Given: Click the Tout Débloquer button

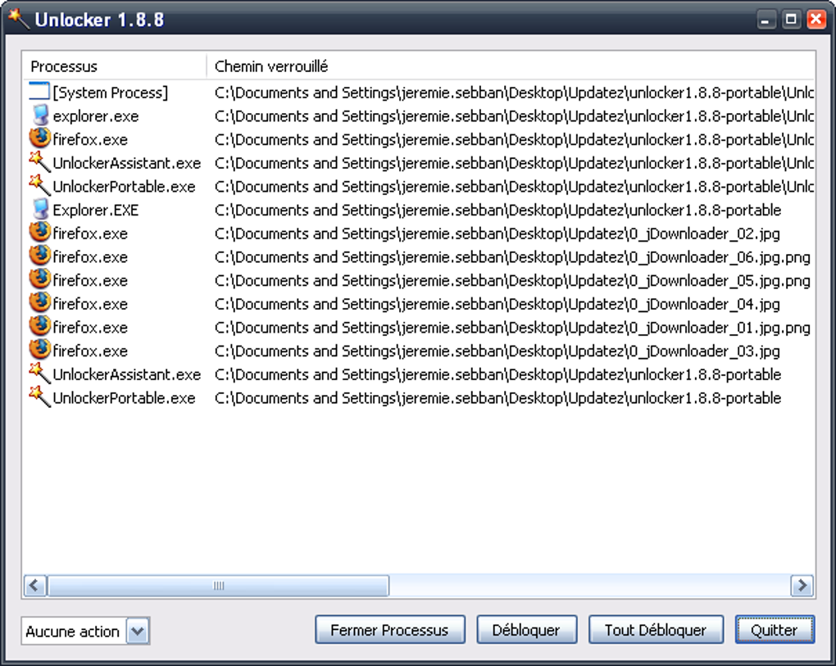Looking at the screenshot, I should pos(656,630).
